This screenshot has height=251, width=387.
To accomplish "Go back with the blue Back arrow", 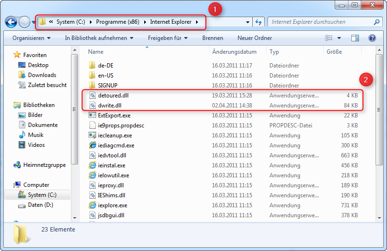I will [11, 22].
